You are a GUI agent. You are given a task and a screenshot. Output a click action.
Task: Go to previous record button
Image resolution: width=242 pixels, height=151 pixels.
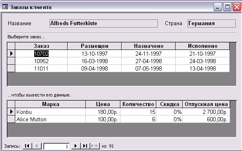[37, 146]
